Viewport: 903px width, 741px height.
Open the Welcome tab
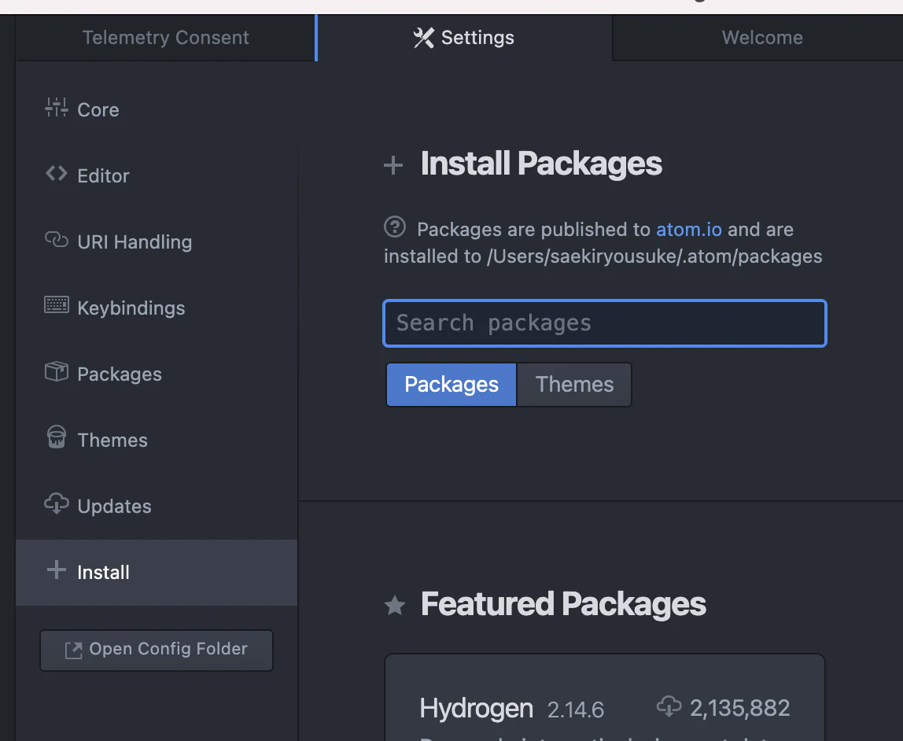(761, 38)
